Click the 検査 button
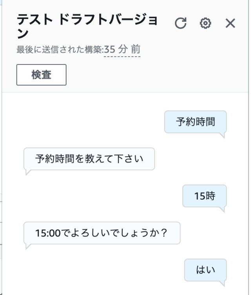 coord(41,75)
